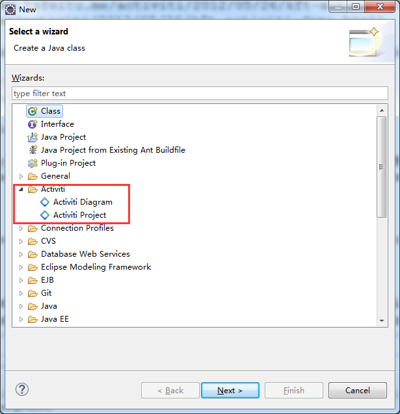400x414 pixels.
Task: Select the Plug-in Project entry
Action: pos(68,163)
